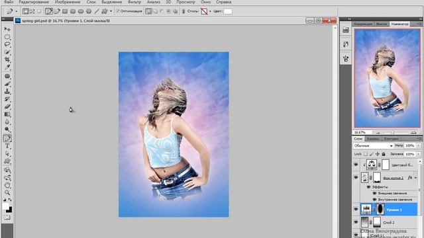Choose Polygon shape in options bar
Viewport: 424px width, 238px height.
coord(88,11)
